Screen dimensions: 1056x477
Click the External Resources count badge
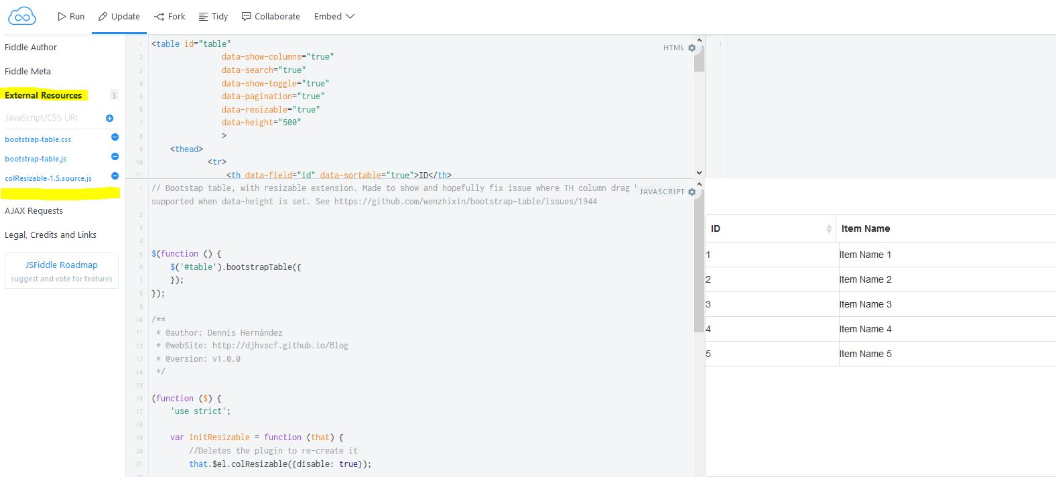[x=114, y=95]
